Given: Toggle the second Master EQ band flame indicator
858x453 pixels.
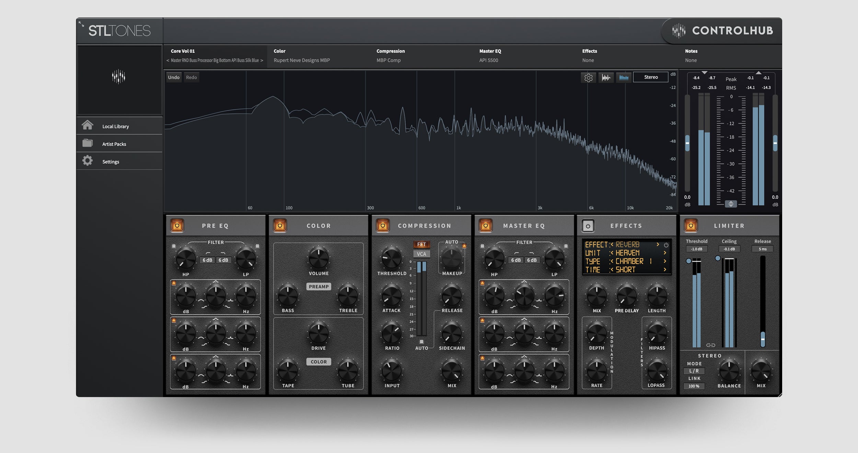Looking at the screenshot, I should click(482, 320).
